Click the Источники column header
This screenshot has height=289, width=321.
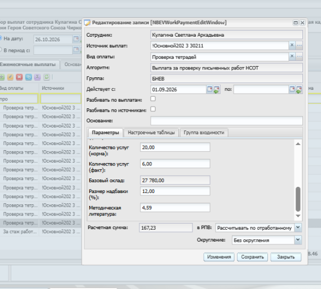point(60,88)
